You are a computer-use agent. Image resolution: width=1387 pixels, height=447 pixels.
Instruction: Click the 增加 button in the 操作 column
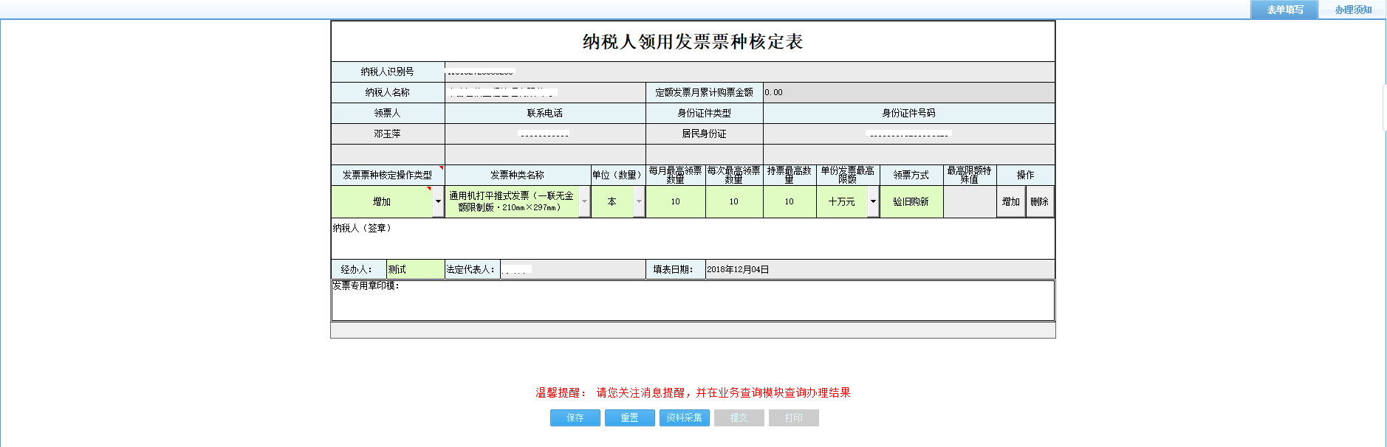pyautogui.click(x=1011, y=201)
